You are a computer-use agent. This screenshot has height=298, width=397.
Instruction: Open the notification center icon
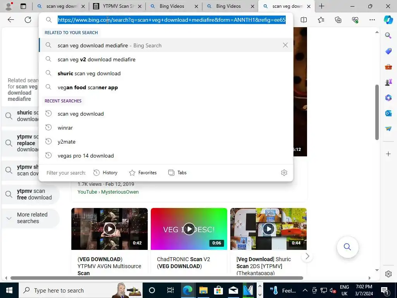point(385,290)
